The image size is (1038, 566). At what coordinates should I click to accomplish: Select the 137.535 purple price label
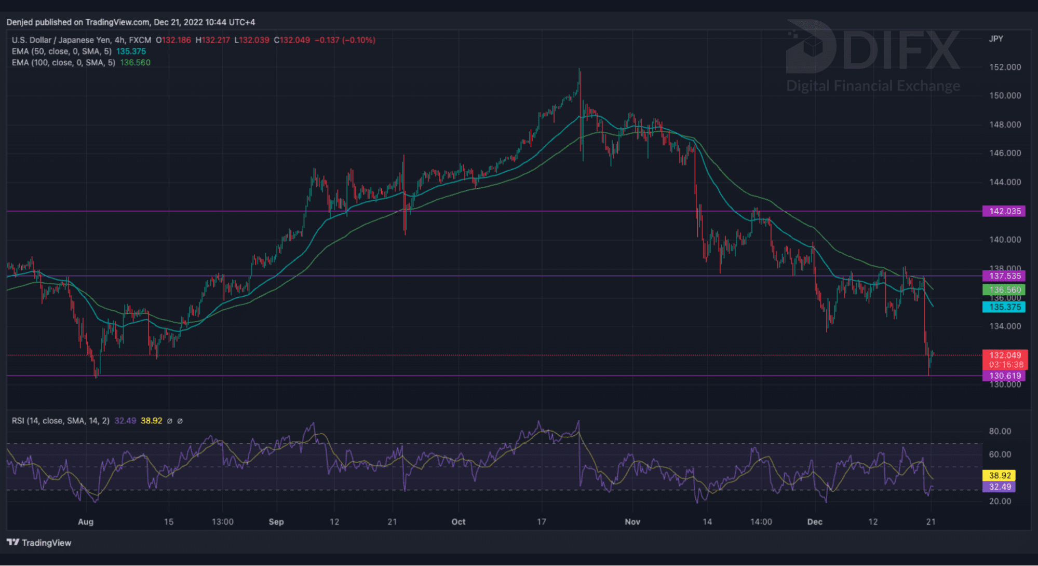[x=1004, y=276]
